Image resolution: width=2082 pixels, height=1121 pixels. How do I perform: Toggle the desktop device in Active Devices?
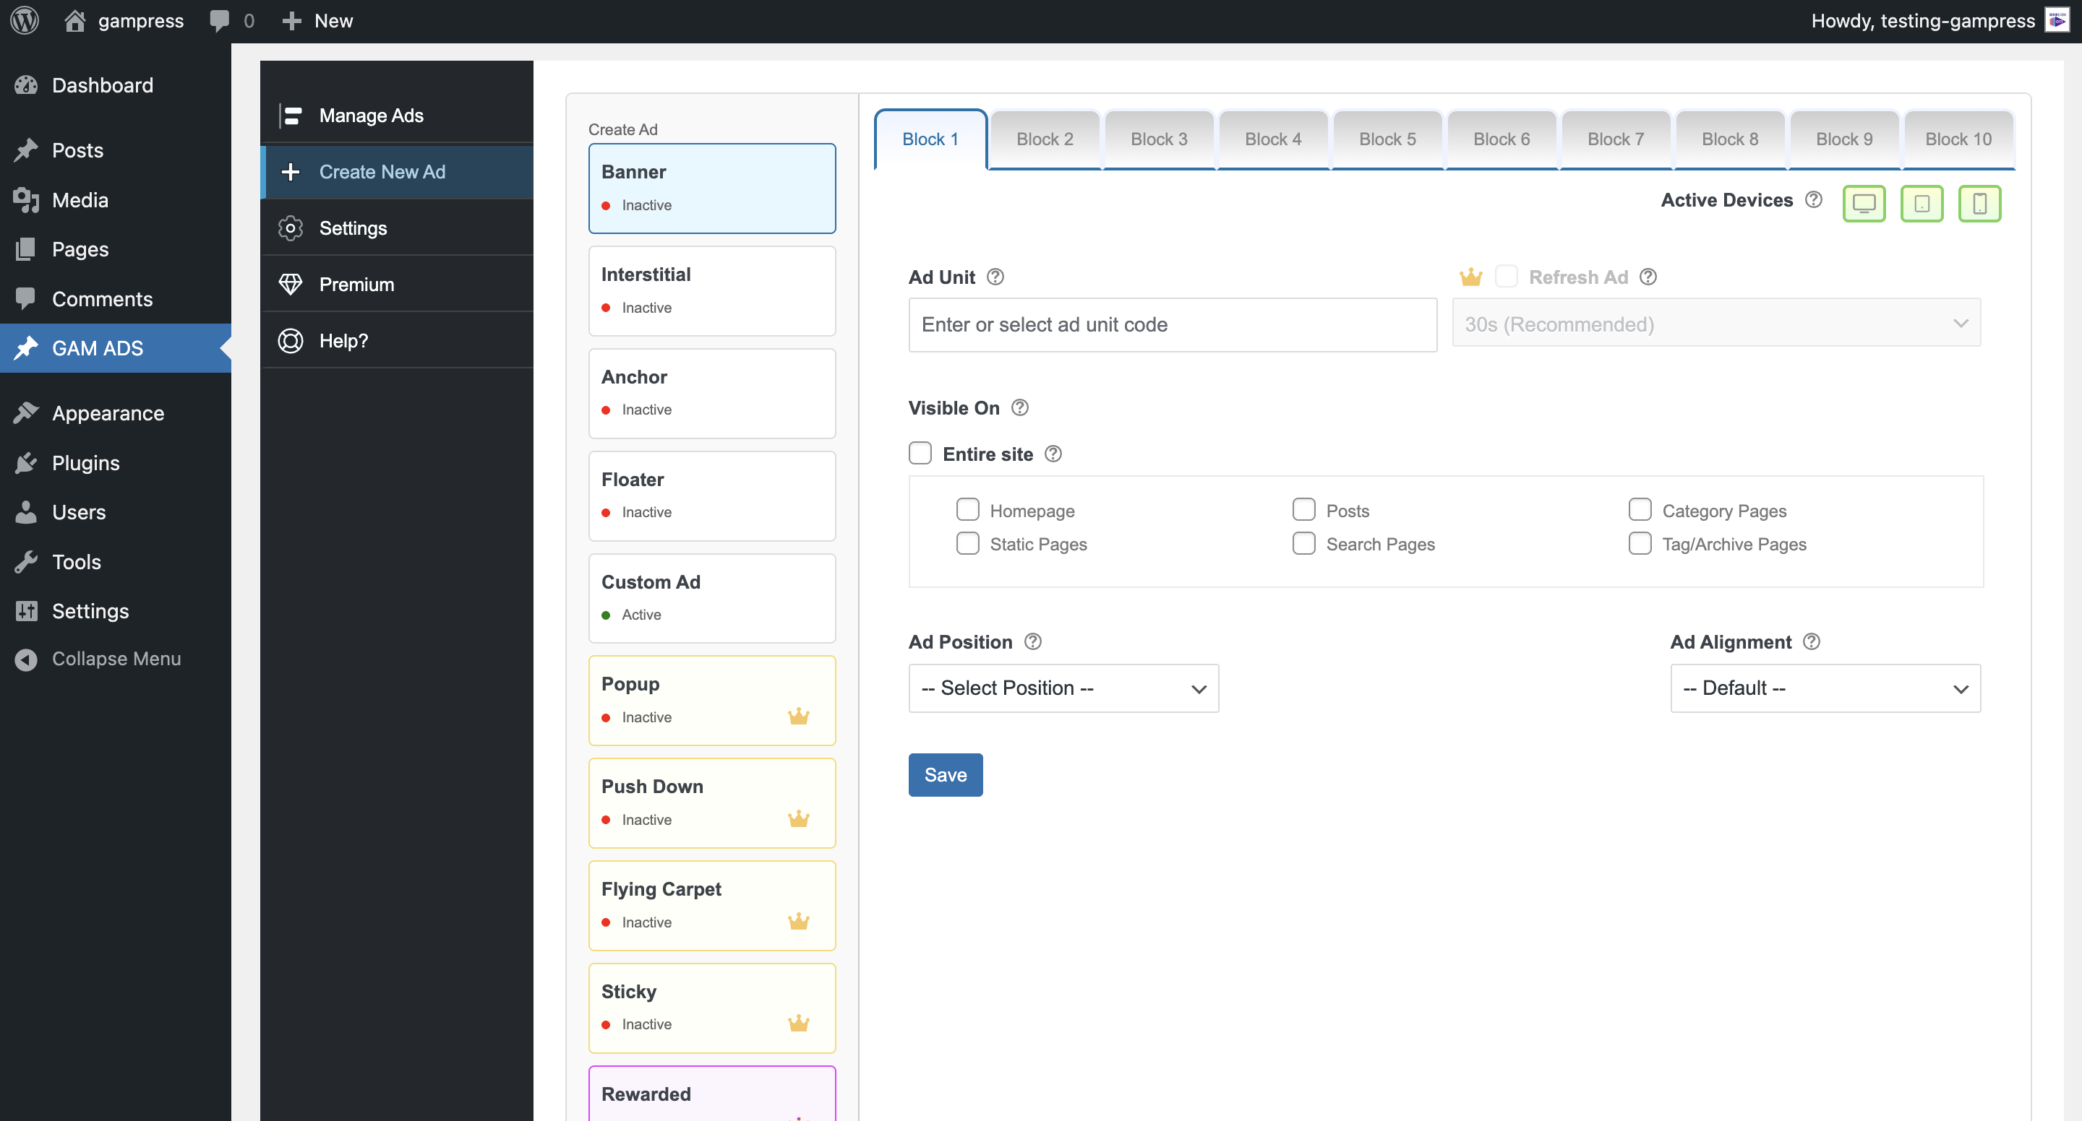(1864, 204)
